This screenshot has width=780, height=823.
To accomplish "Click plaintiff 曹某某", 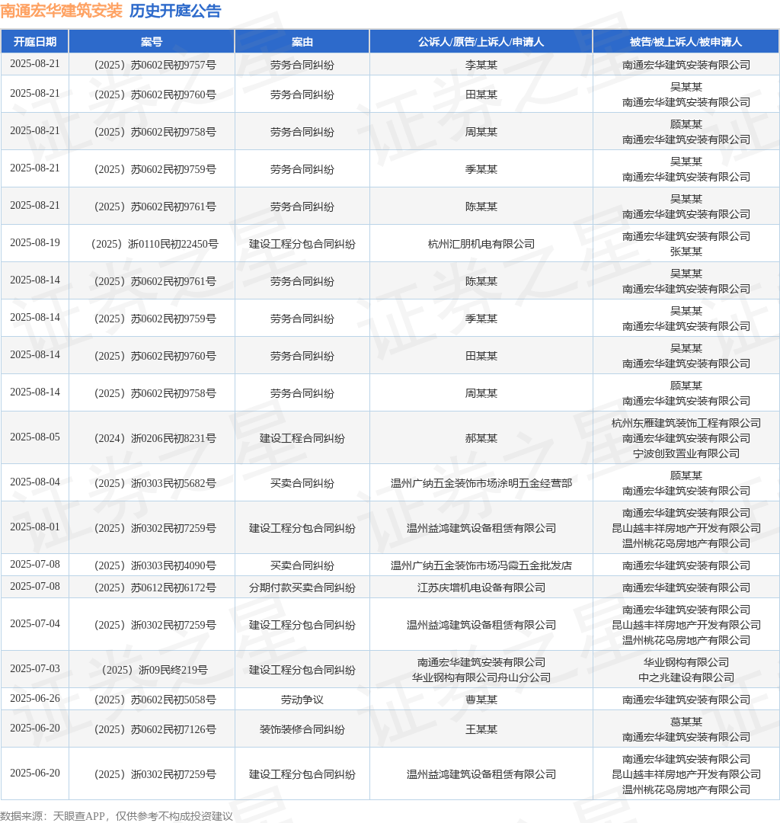I will click(x=481, y=700).
